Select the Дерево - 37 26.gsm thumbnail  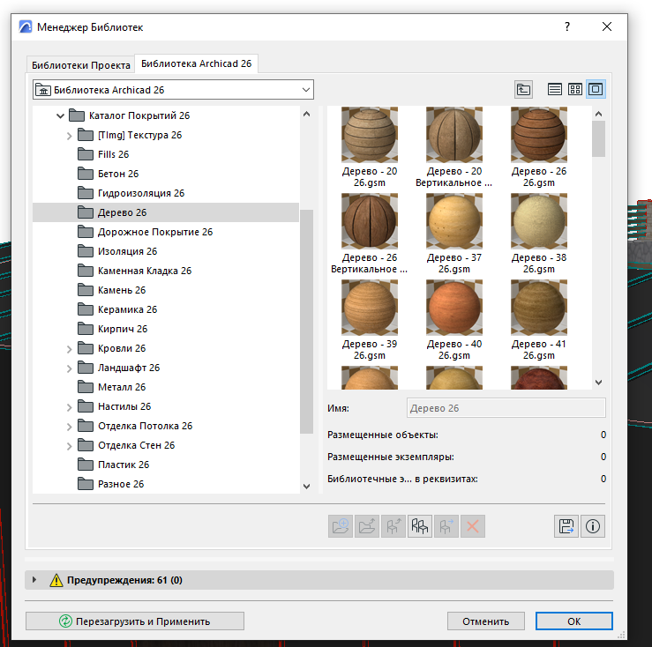click(454, 221)
